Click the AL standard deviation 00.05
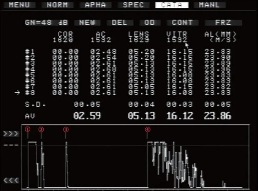 pos(217,105)
